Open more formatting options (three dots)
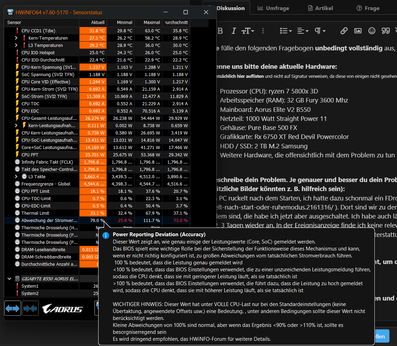Screen dimensions: 397x346 point(263,31)
